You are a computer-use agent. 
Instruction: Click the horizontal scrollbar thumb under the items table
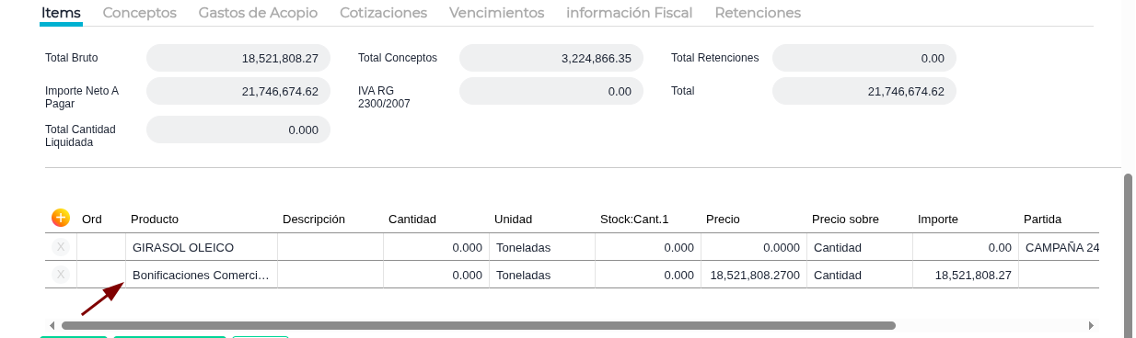point(478,325)
